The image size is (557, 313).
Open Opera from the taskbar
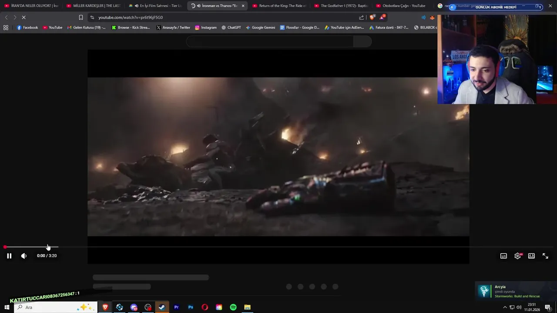click(205, 307)
